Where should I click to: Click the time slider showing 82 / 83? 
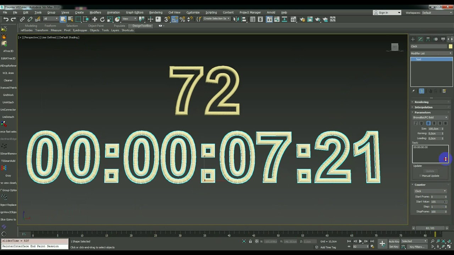tap(430, 228)
